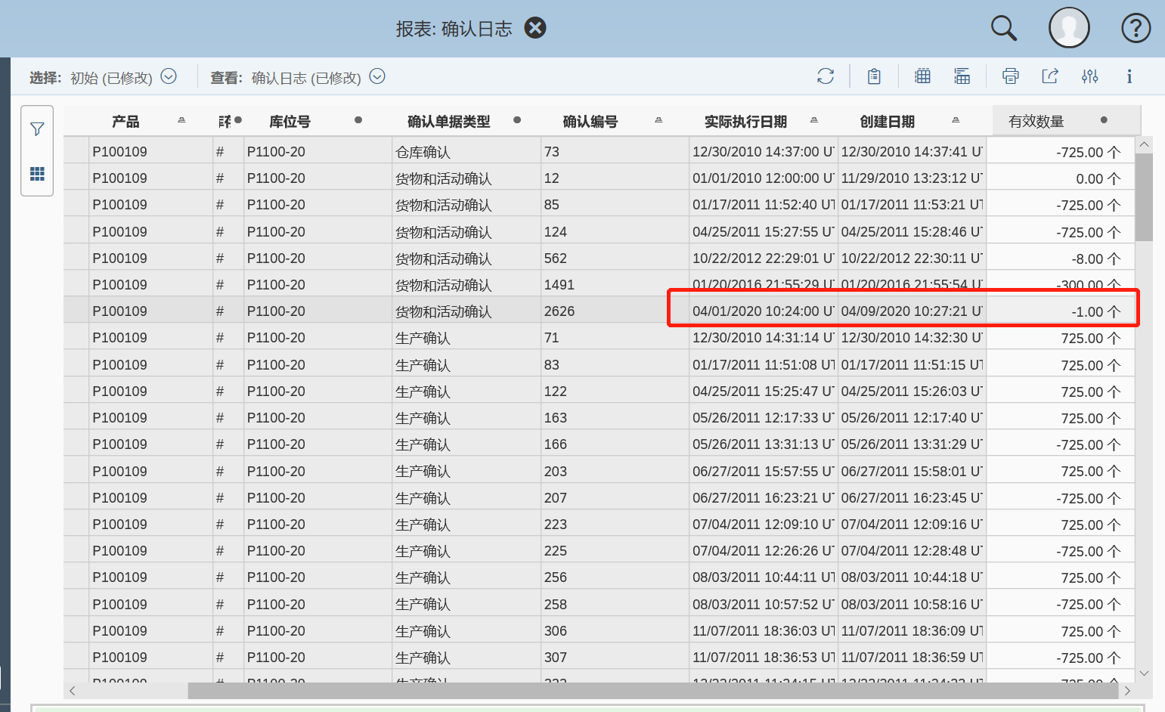The height and width of the screenshot is (712, 1165).
Task: Select the 库位号 column header
Action: (290, 122)
